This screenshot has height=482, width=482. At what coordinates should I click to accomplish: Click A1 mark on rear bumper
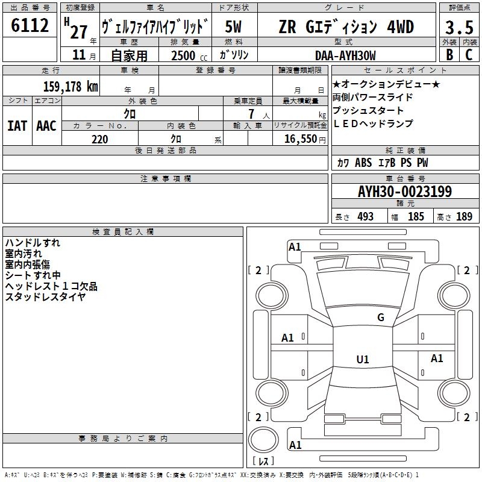click(295, 445)
